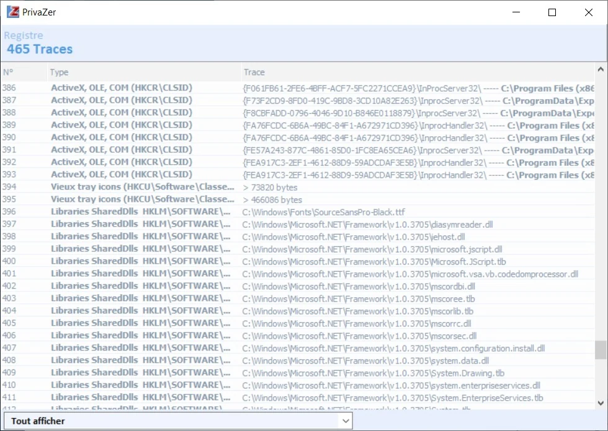Choose the system.enterpriseservices.dll trace
Screen dimensions: 608x431
pos(297,385)
